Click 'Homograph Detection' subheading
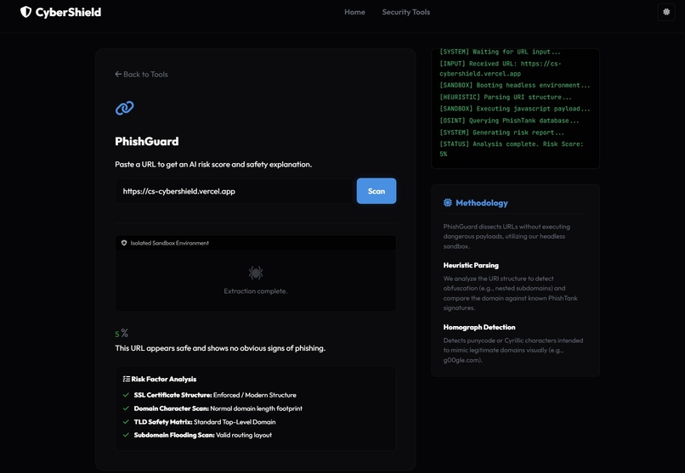This screenshot has height=473, width=685. point(479,327)
